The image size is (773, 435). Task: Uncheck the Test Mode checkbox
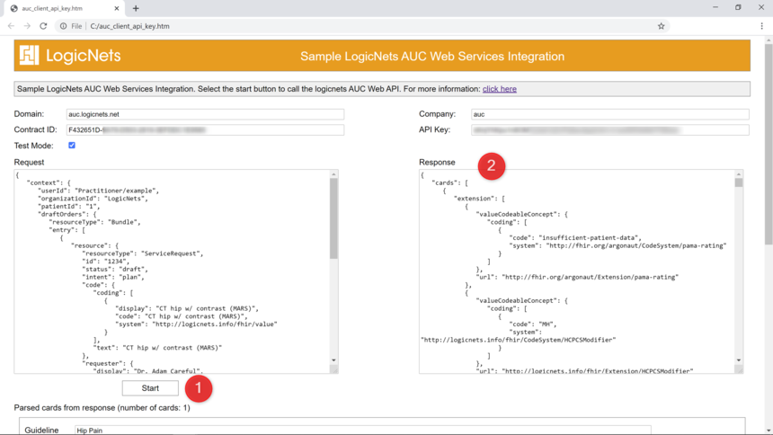pyautogui.click(x=72, y=146)
